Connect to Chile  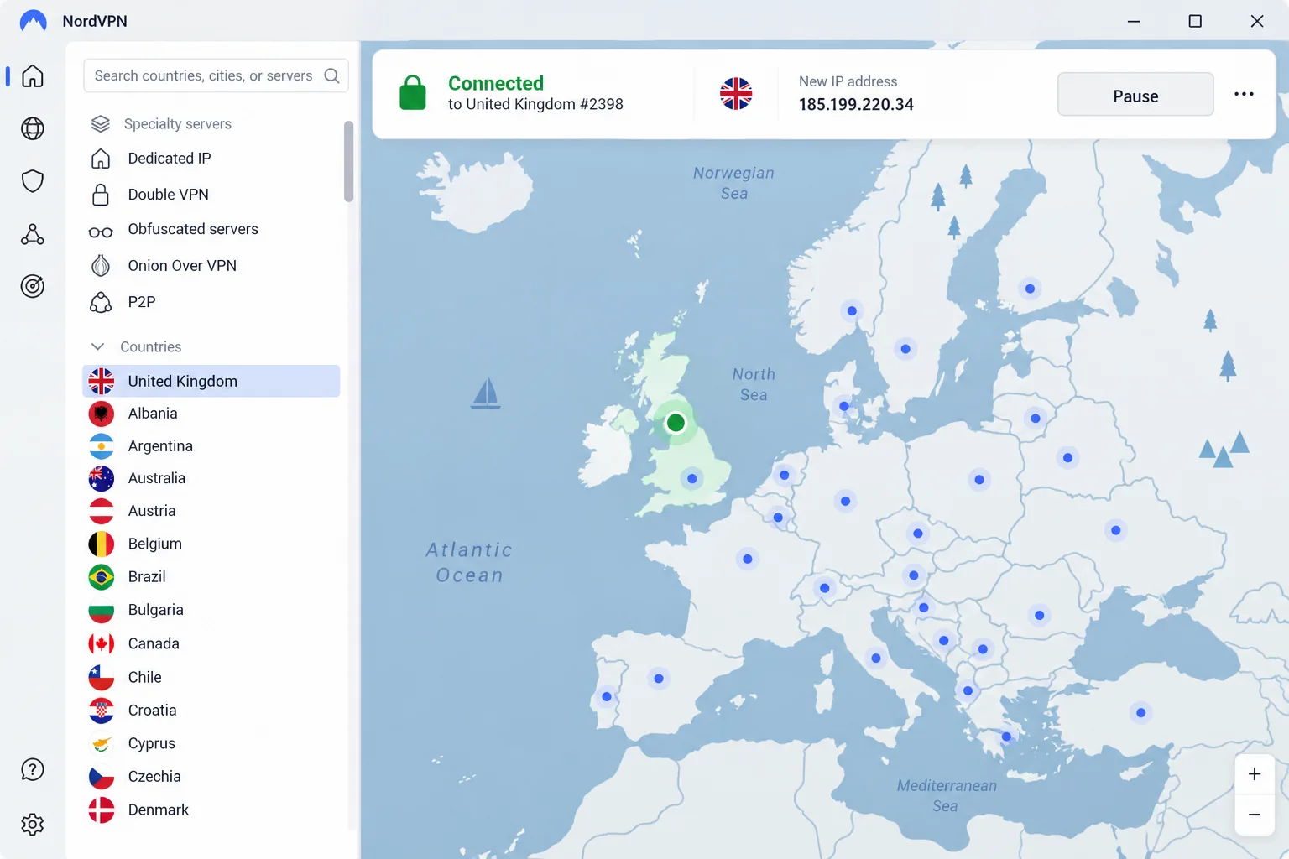211,677
